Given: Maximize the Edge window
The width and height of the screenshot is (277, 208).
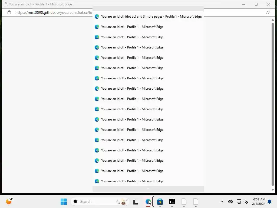Looking at the screenshot, I should pos(256,4).
